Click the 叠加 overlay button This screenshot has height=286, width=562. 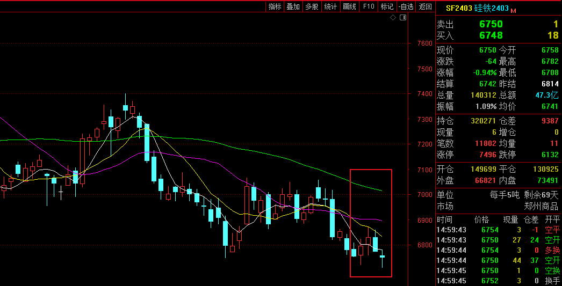[x=293, y=6]
